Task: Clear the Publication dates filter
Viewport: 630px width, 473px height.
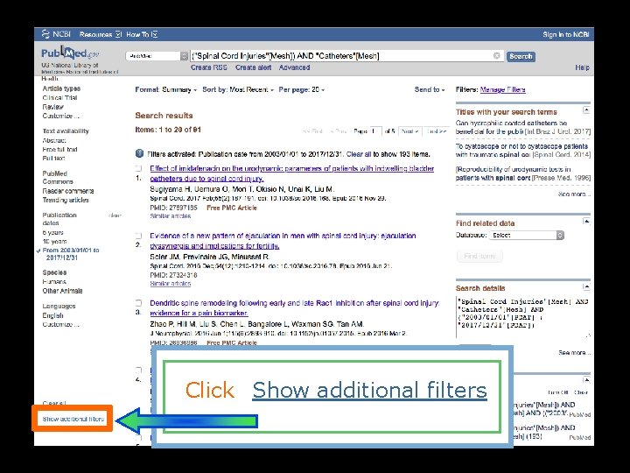Action: 115,215
